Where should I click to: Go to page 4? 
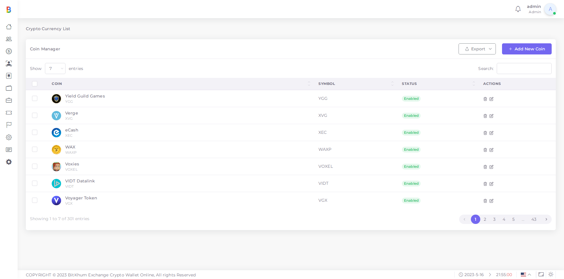point(504,219)
